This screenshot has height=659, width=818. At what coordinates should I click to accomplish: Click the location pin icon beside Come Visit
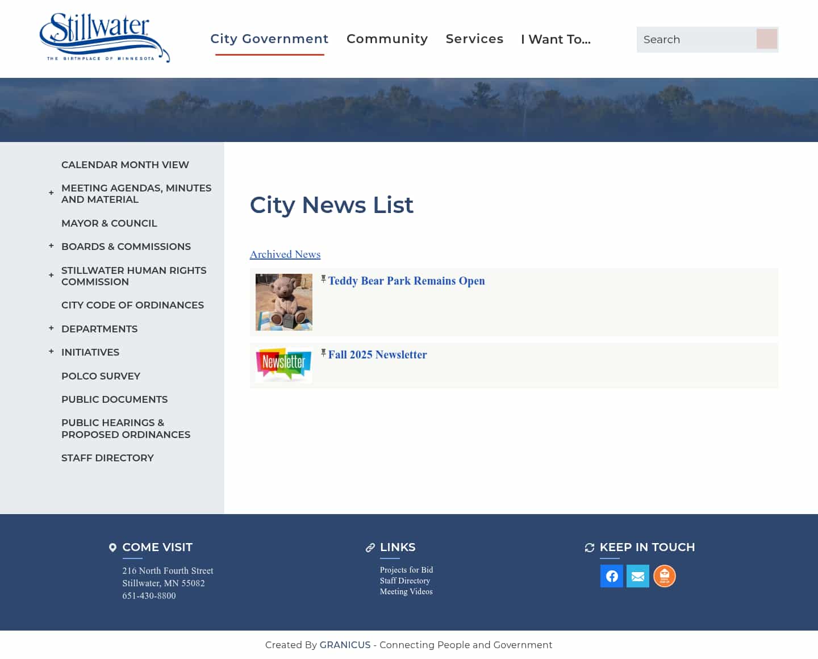tap(112, 547)
